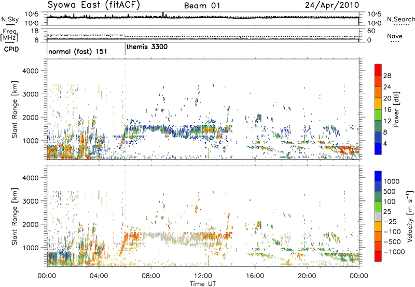Click the '10^0' tick beside N.Search label
The width and height of the screenshot is (415, 287).
374,23
